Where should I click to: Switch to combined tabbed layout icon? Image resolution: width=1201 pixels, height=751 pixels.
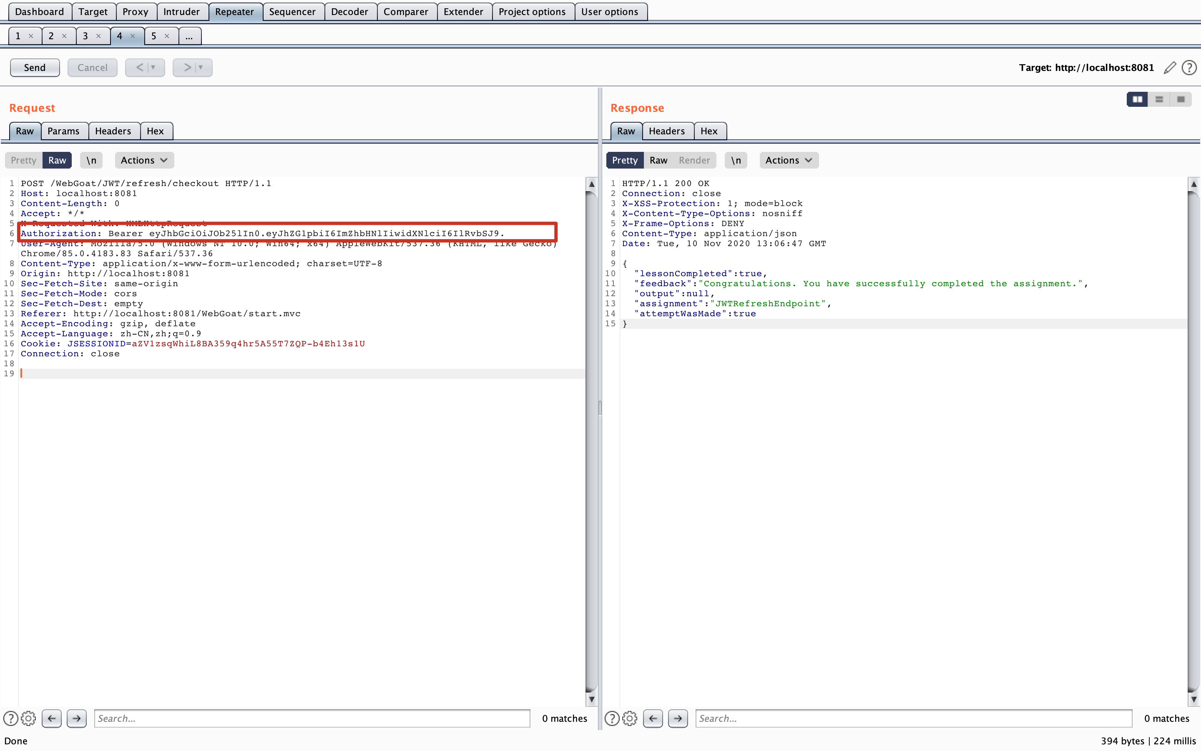1181,99
